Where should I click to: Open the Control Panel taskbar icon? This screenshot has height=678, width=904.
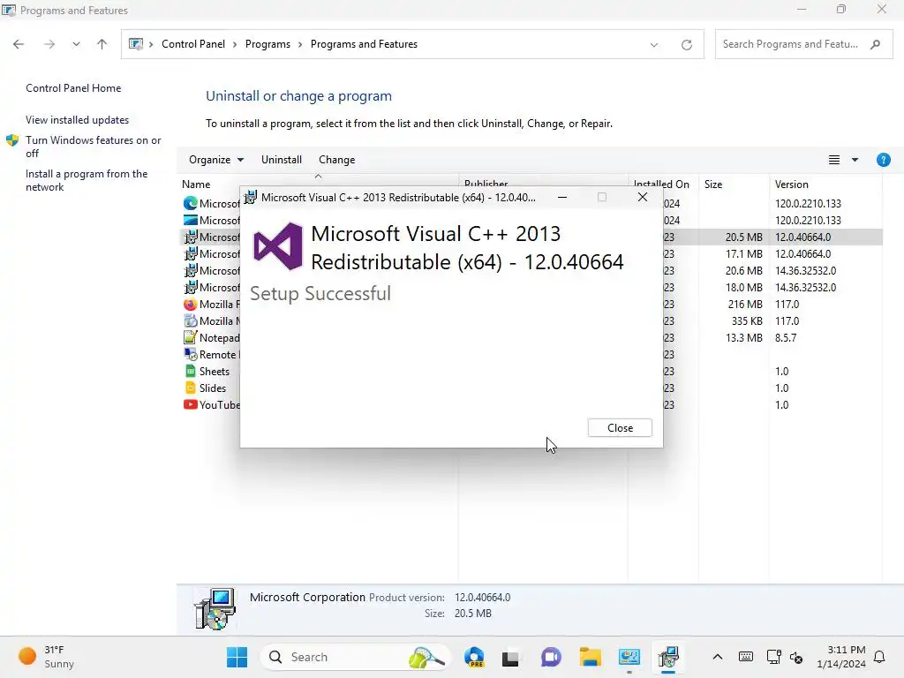pos(629,657)
